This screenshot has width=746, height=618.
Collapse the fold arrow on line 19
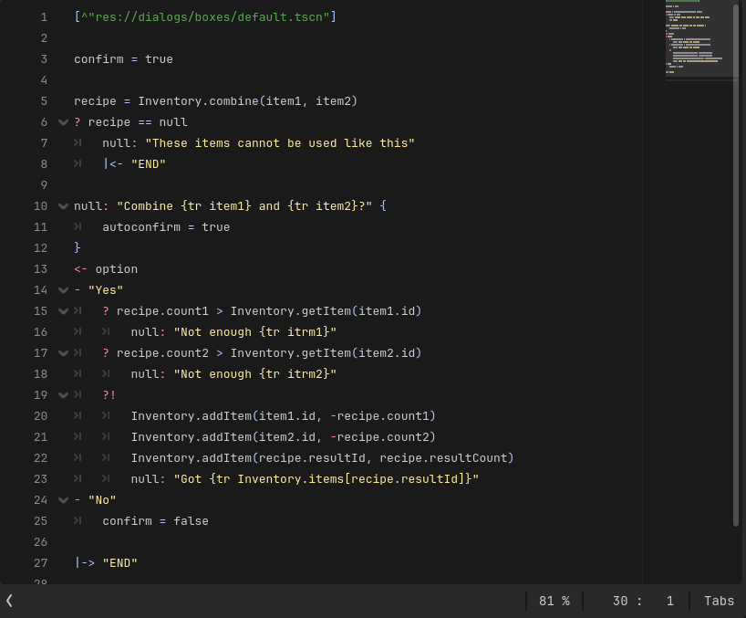point(63,395)
